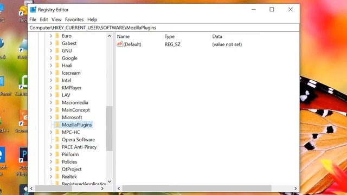Select the Intel folder icon
This screenshot has width=347, height=195.
pyautogui.click(x=57, y=80)
